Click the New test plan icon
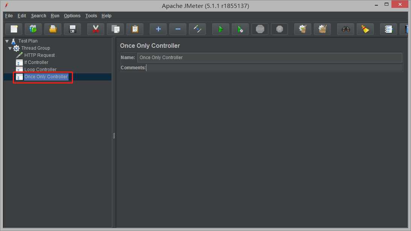The height and width of the screenshot is (231, 411). pos(14,29)
